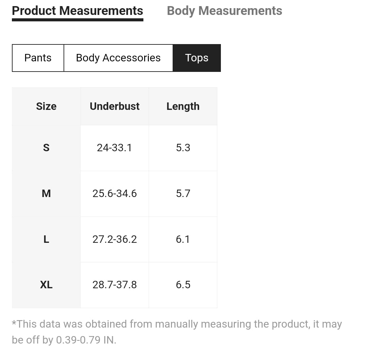Switch to the Body Measurements tab
Image resolution: width=367 pixels, height=351 pixels.
(x=224, y=11)
